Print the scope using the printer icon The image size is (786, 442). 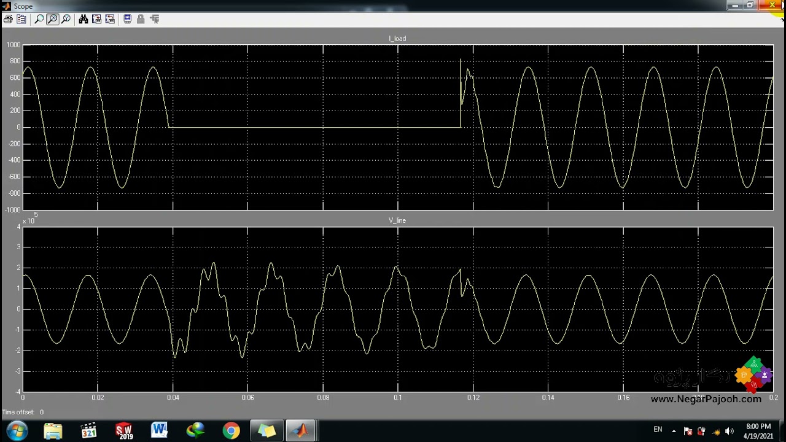click(8, 19)
